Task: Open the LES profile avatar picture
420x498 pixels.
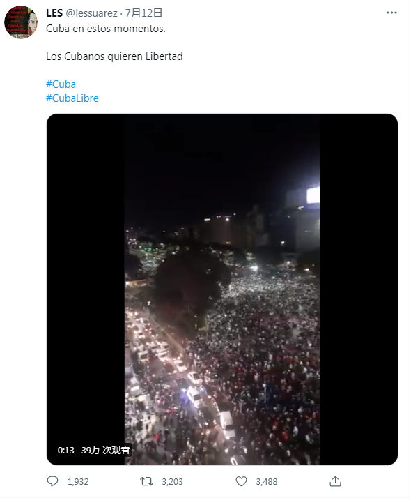Action: coord(21,22)
